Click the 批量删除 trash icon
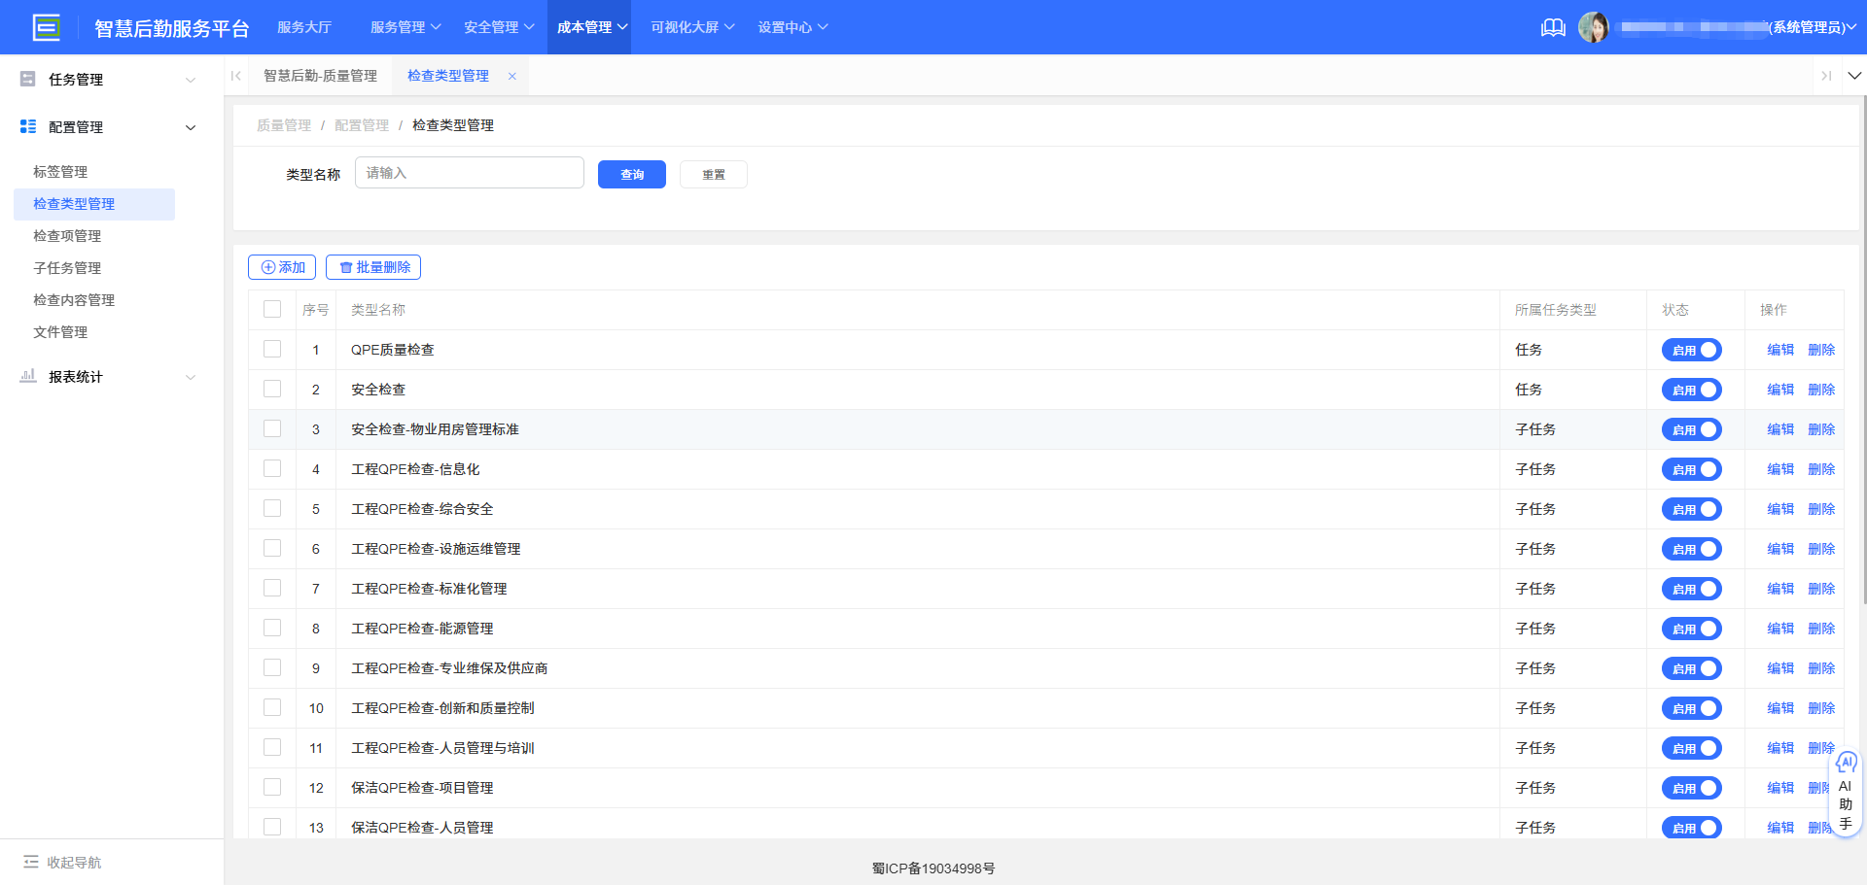This screenshot has width=1867, height=885. pos(347,266)
